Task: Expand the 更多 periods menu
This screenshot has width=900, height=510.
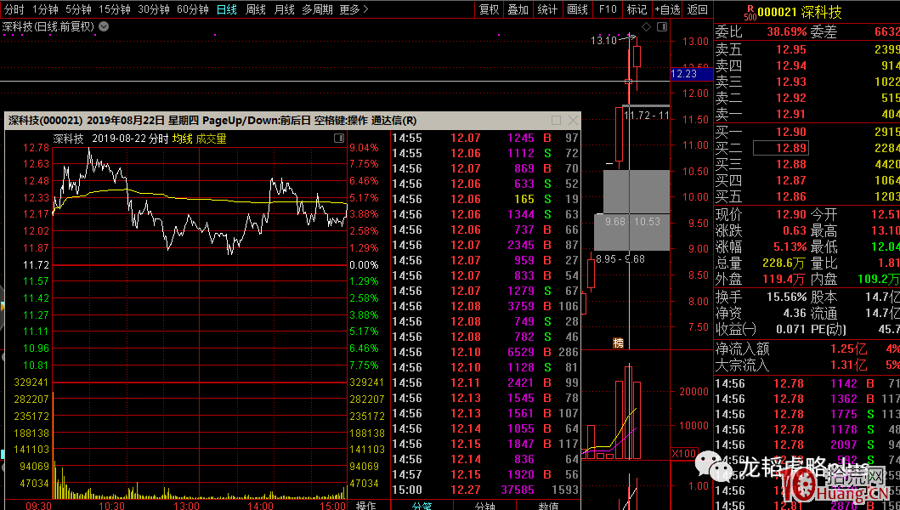Action: coord(354,9)
